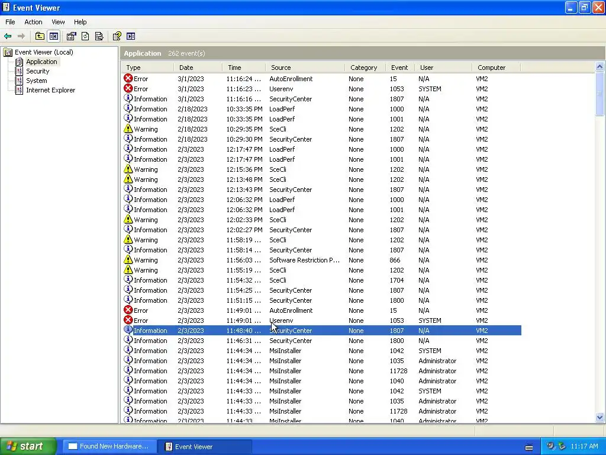Click info icon of 10:29:30 PM SecurityCenter row
The height and width of the screenshot is (455, 606).
coord(128,139)
